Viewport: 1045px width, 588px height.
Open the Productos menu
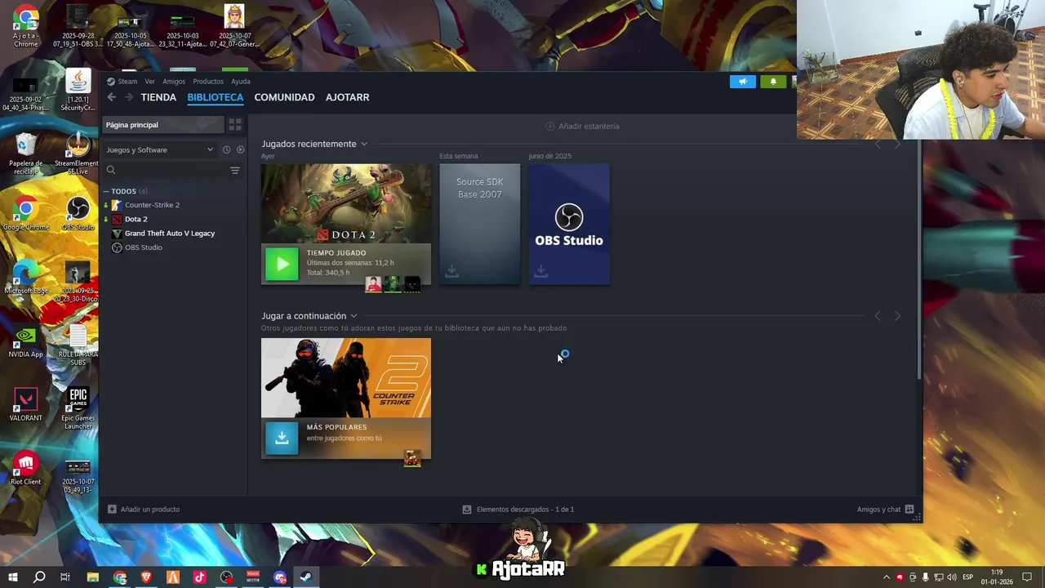(x=208, y=82)
